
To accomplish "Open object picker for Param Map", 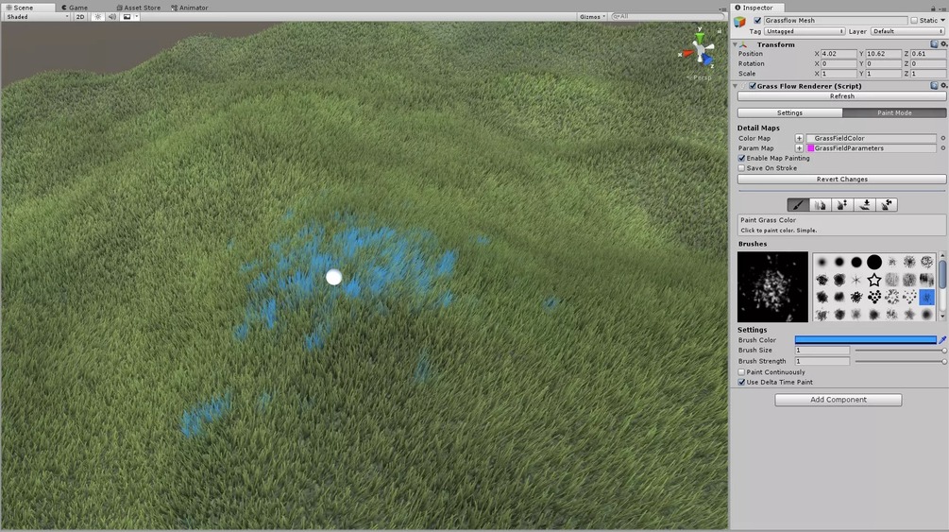I will 942,147.
